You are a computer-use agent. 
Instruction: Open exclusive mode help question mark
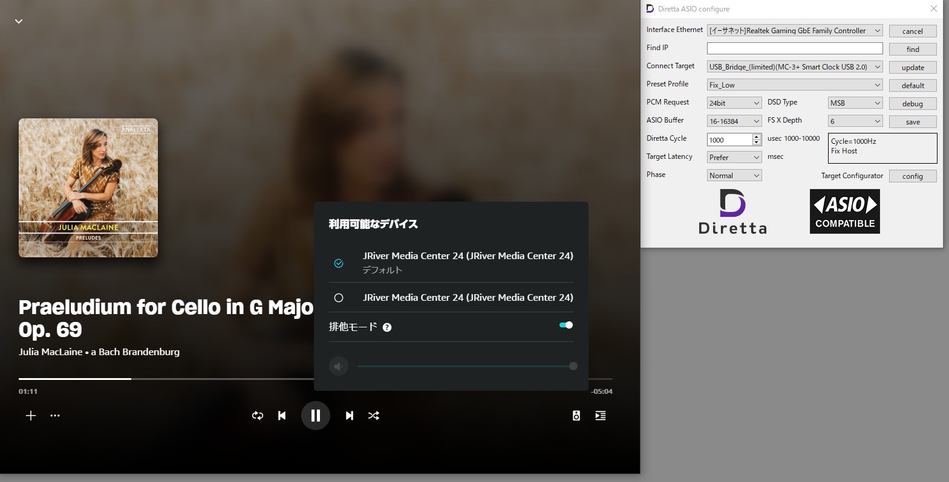pos(387,327)
